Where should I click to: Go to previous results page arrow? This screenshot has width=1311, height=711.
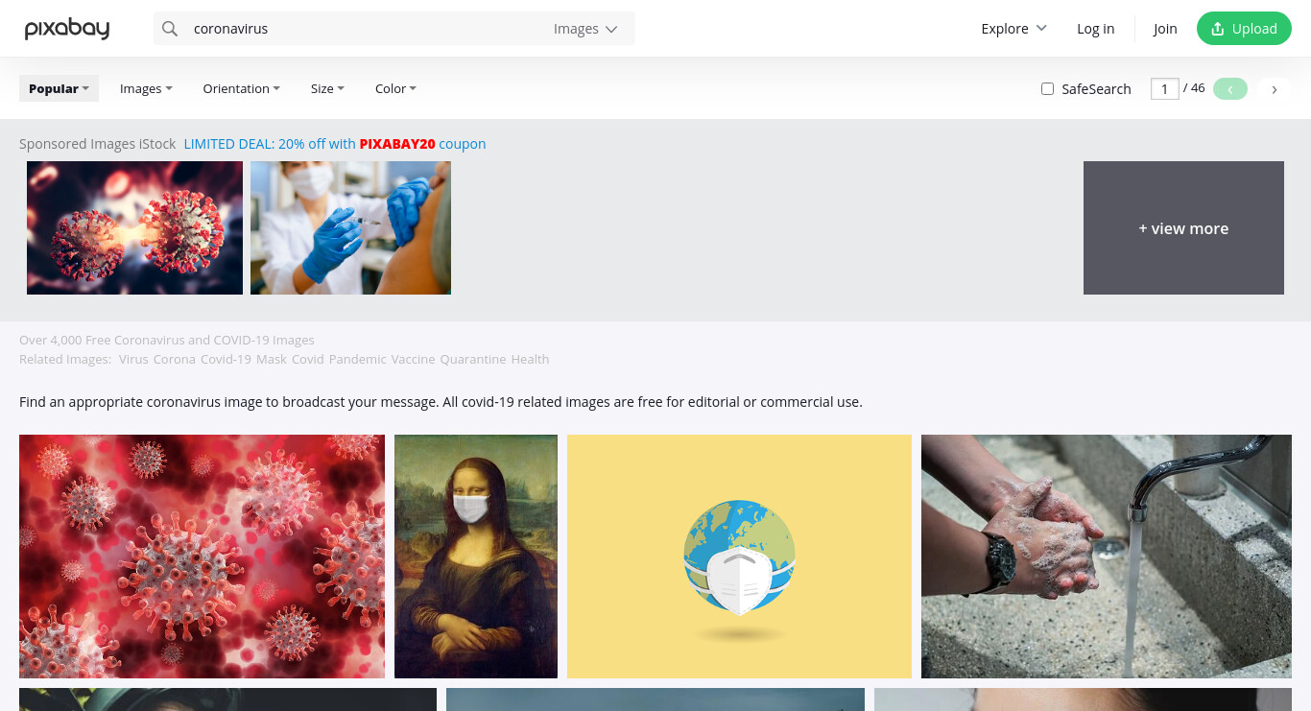click(1230, 89)
